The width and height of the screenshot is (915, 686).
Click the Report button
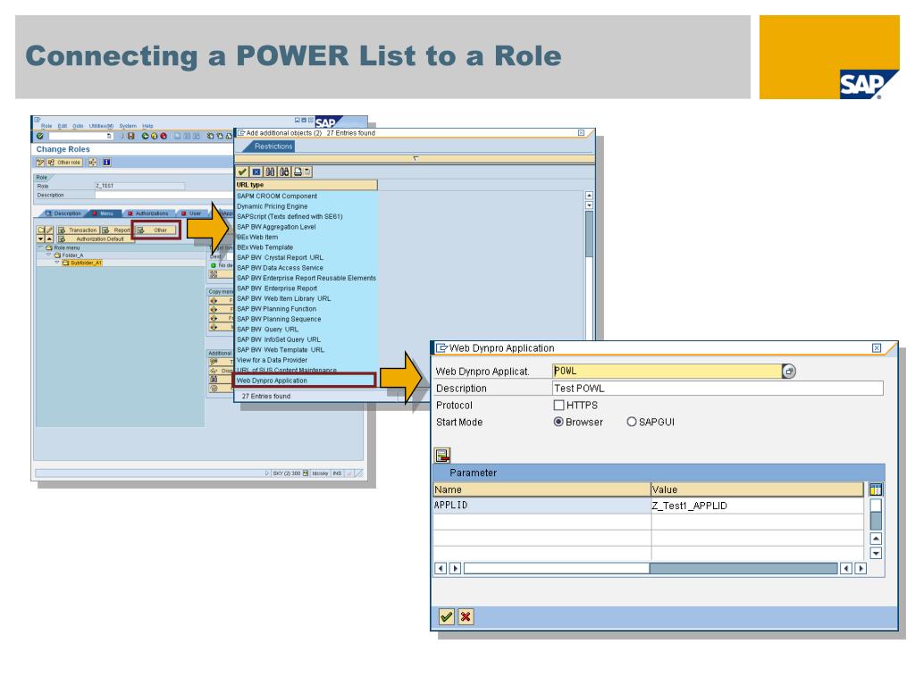116,230
